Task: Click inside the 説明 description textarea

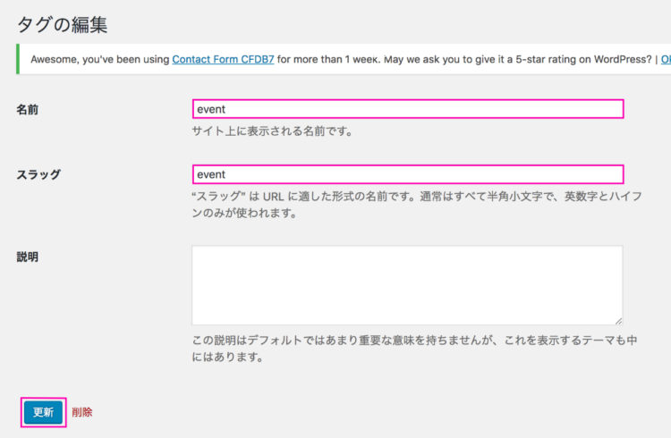Action: click(407, 284)
